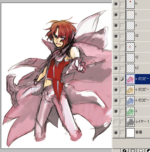Image resolution: width=150 pixels, height=152 pixels.
Task: Check the link box of レイヤー 1
Action: tap(122, 122)
